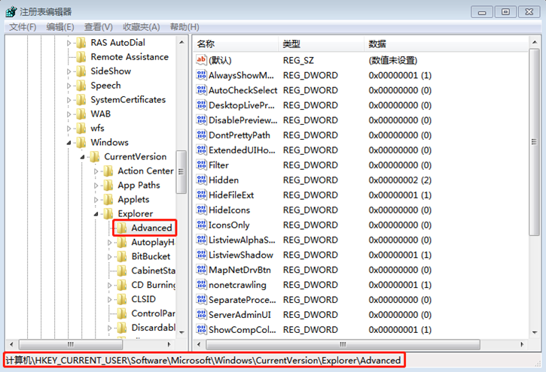The width and height of the screenshot is (546, 372).
Task: Expand the SystemCertificates key
Action: point(69,100)
